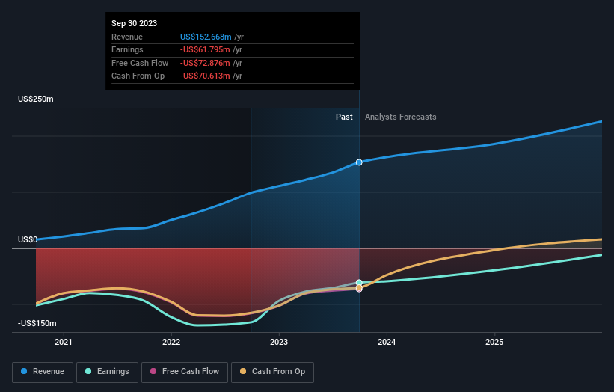This screenshot has width=614, height=392.
Task: Click the 2025 x-axis label
Action: (494, 342)
